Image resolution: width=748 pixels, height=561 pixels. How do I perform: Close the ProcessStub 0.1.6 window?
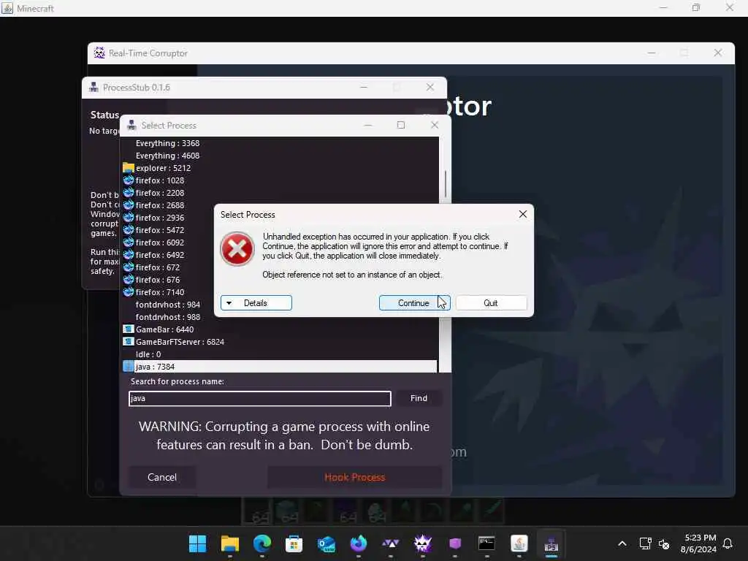pyautogui.click(x=430, y=87)
